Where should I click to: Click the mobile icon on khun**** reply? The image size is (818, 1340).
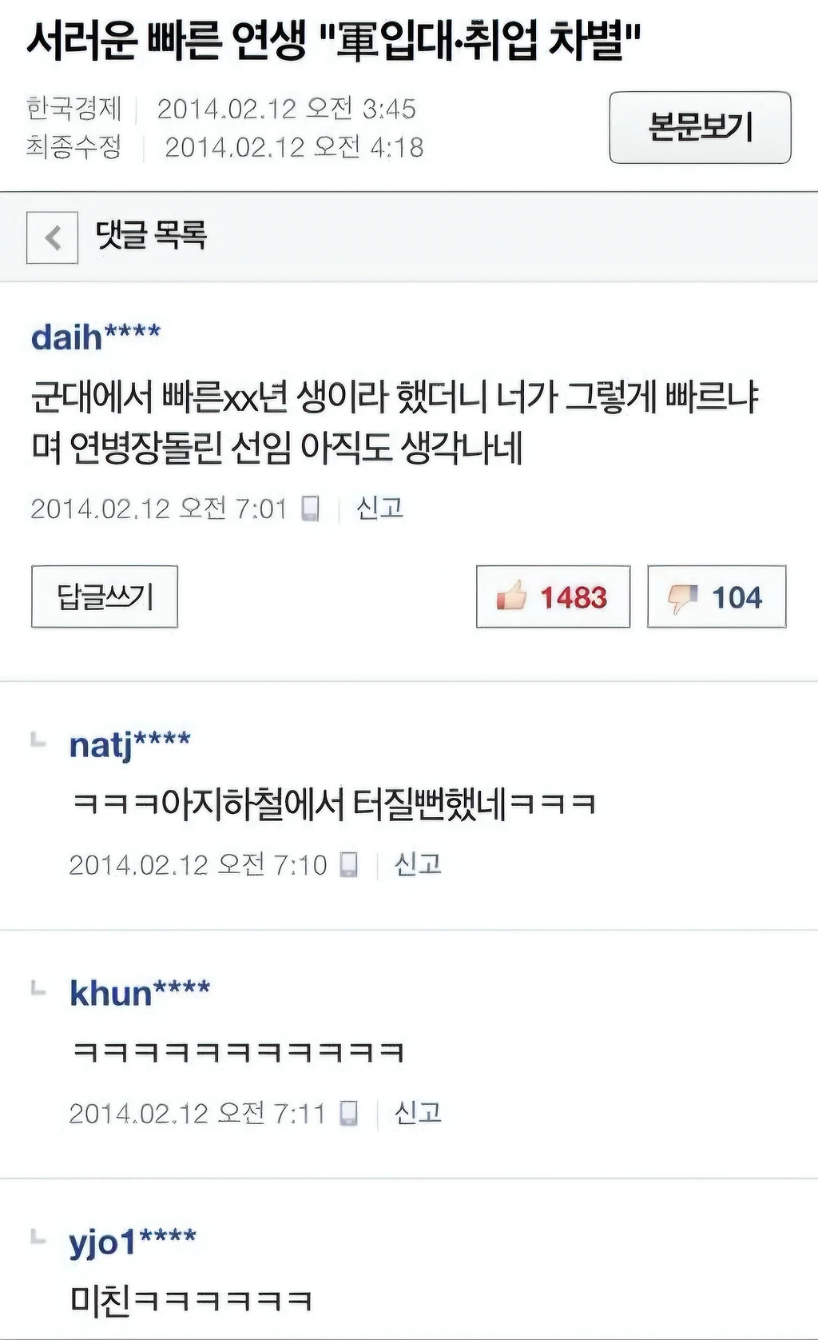pos(349,1113)
